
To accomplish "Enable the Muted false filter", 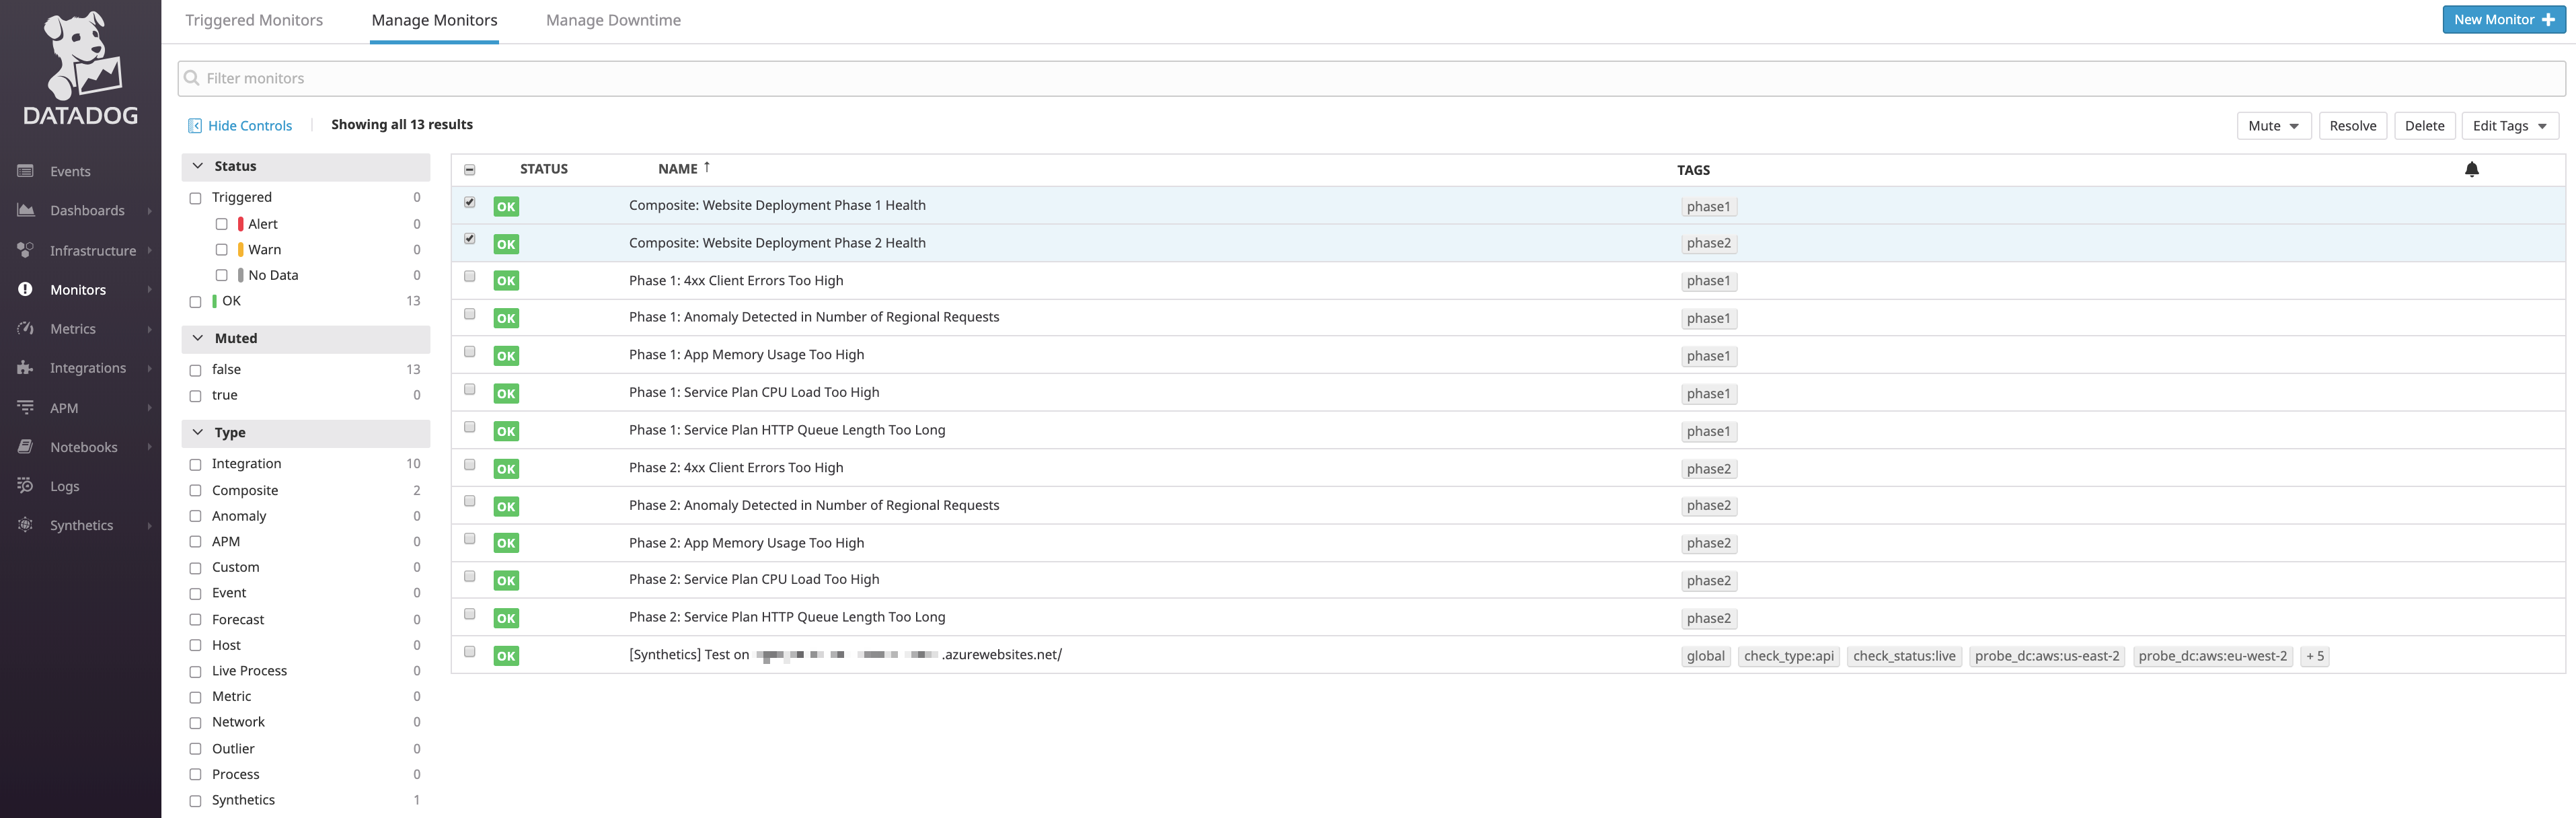I will pos(195,369).
